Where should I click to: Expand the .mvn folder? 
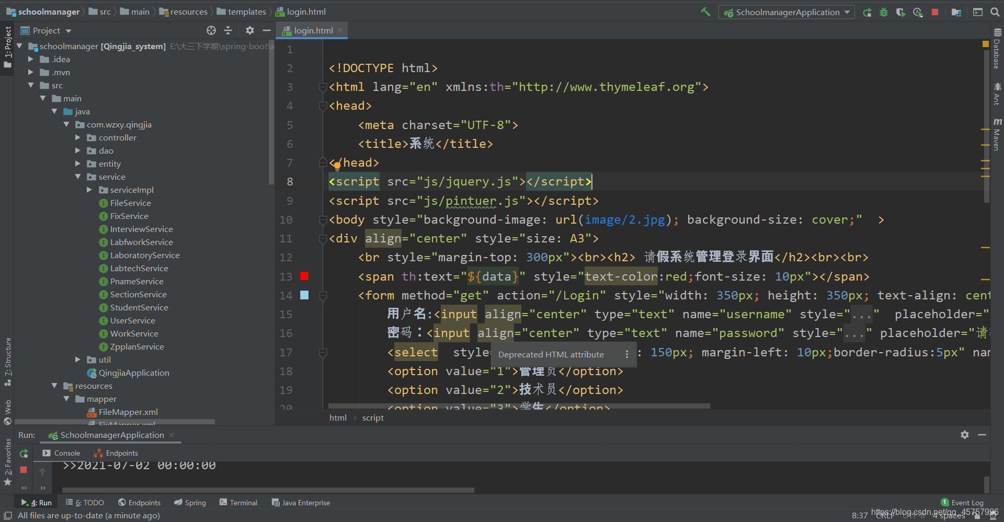(x=31, y=72)
